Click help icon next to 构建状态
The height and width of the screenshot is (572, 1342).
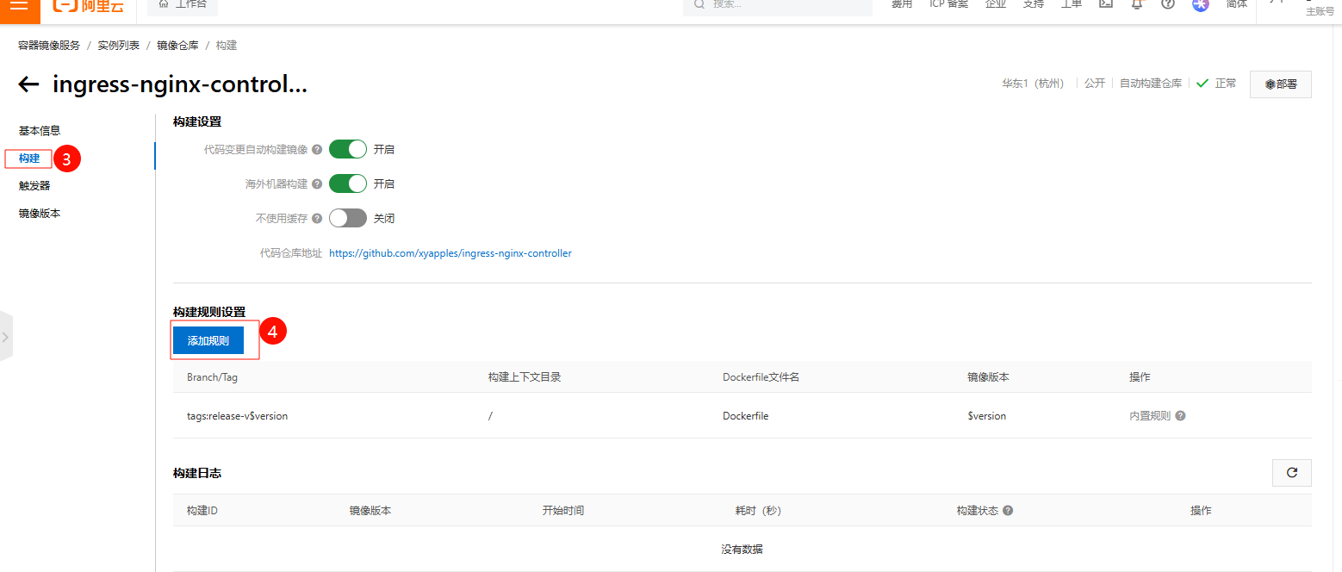point(1008,511)
